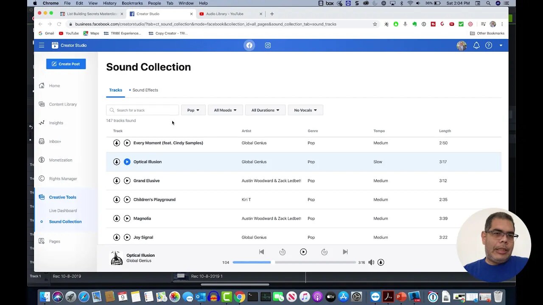Open Content Library in the sidebar
Viewport: 543px width, 305px height.
[x=63, y=104]
